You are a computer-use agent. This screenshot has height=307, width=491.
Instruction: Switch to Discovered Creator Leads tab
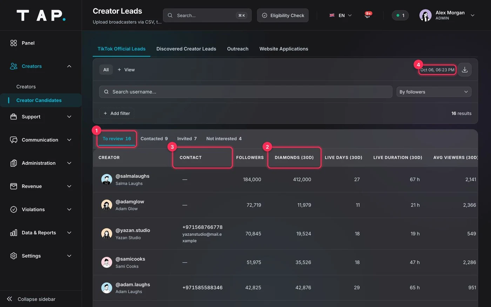[x=186, y=49]
